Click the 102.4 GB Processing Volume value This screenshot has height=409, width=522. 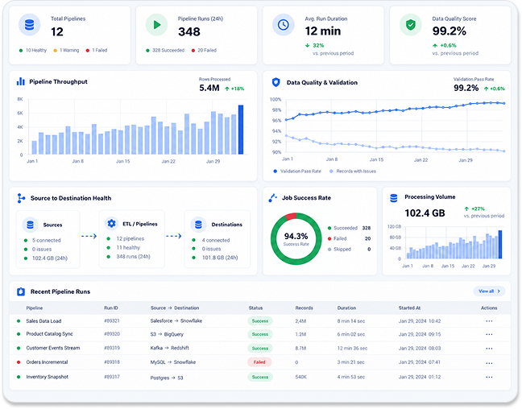[425, 213]
